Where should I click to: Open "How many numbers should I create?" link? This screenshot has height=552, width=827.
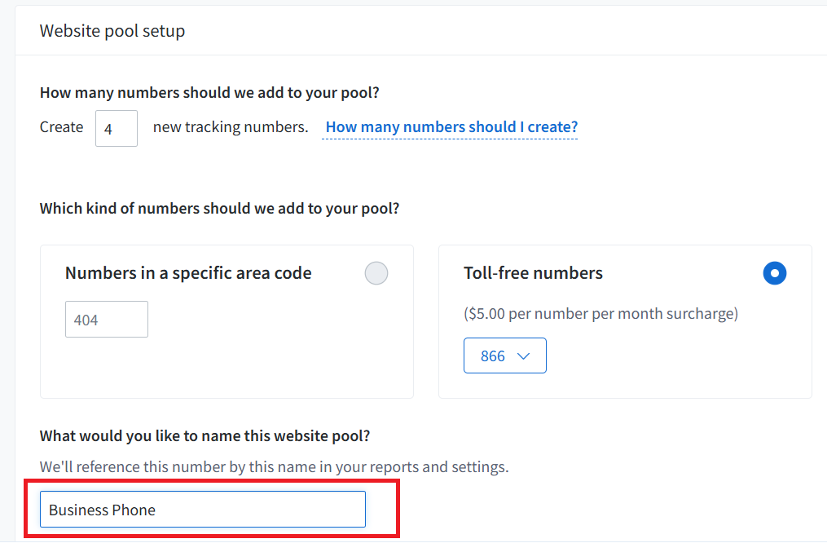[x=451, y=127]
